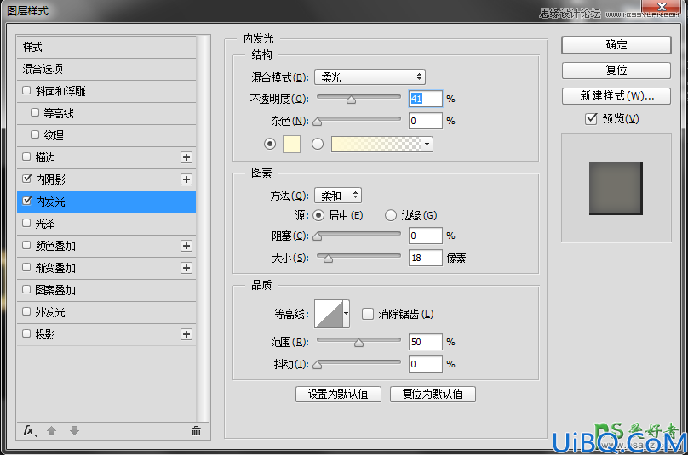
Task: Open 样式 styles section
Action: 106,47
